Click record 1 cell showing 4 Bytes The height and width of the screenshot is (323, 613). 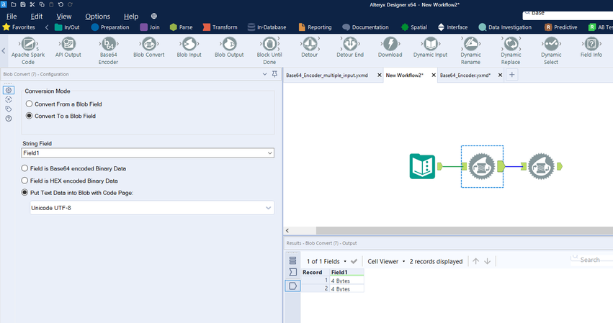click(346, 281)
